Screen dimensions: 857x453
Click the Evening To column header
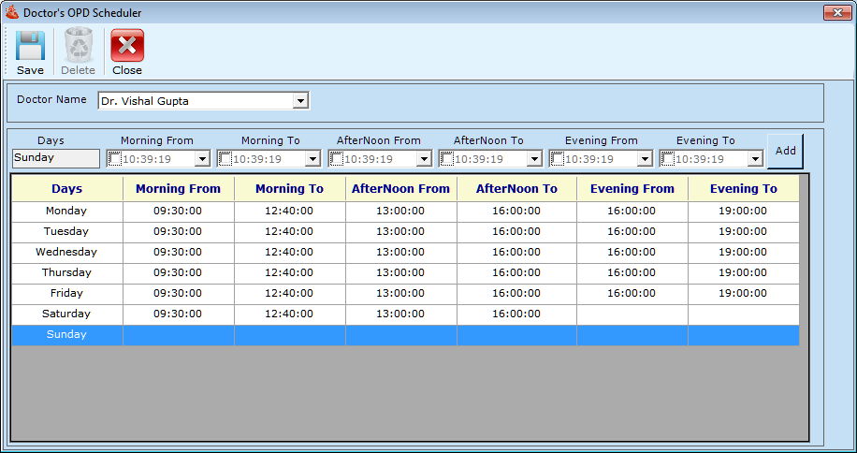[x=743, y=189]
